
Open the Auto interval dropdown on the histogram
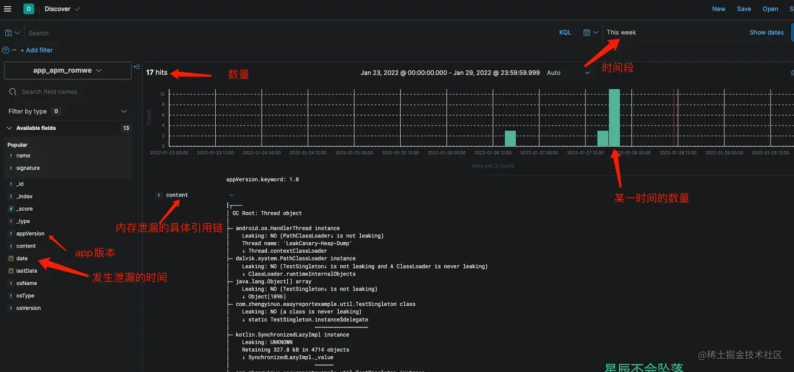click(x=587, y=73)
